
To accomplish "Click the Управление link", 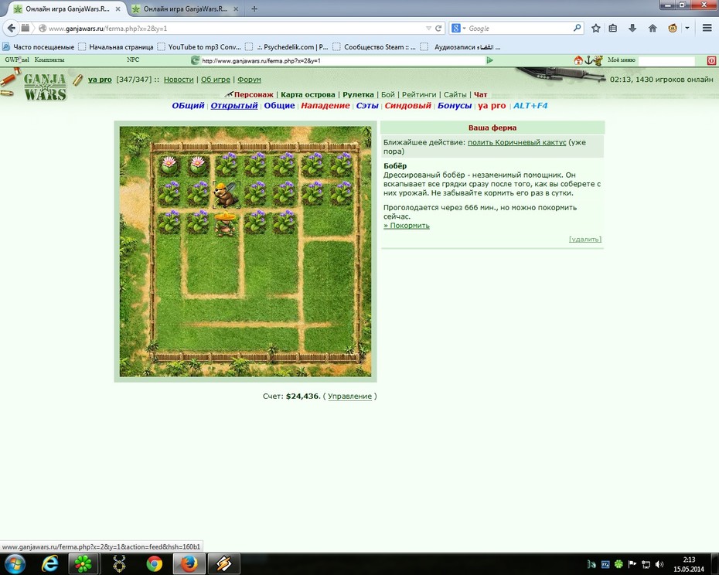I will click(x=349, y=396).
